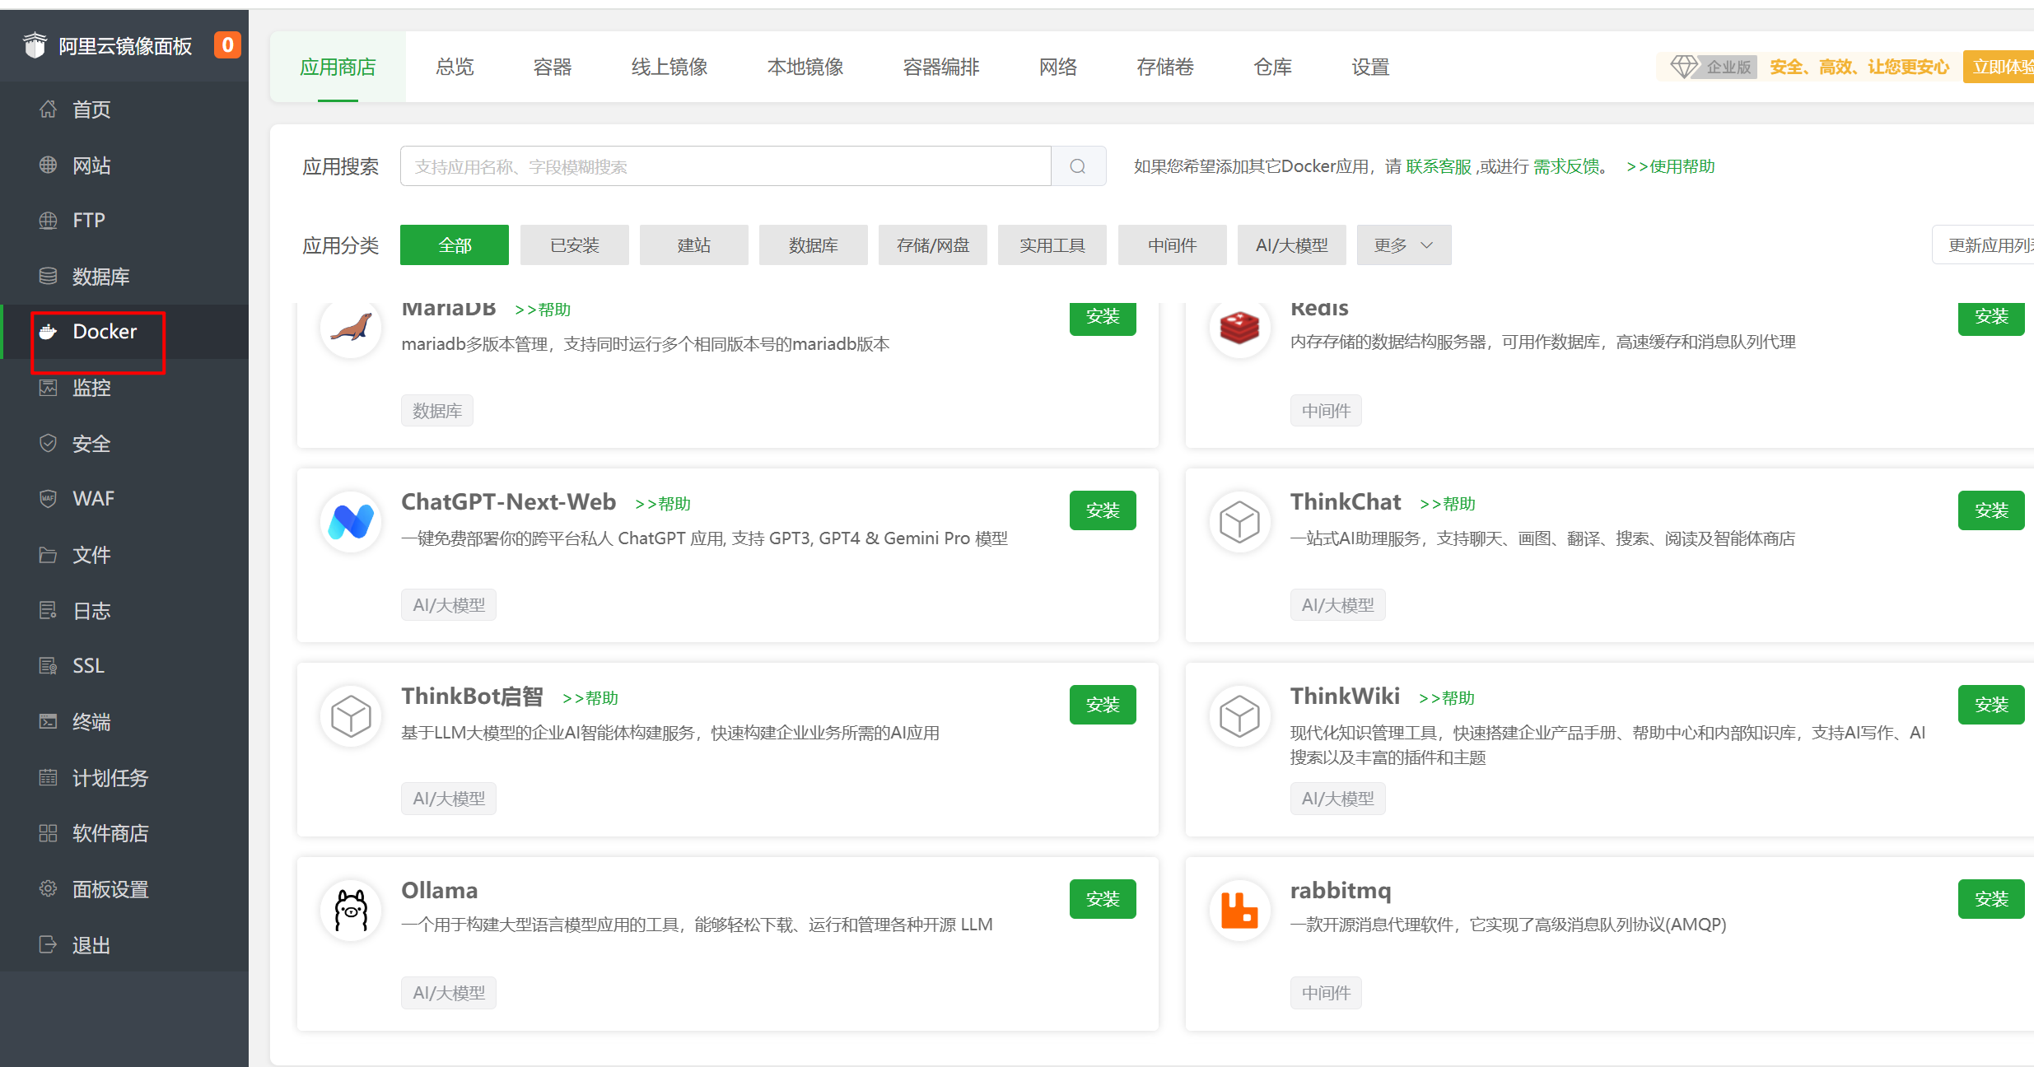Switch to the 容器 tab
This screenshot has height=1067, width=2034.
tap(552, 68)
